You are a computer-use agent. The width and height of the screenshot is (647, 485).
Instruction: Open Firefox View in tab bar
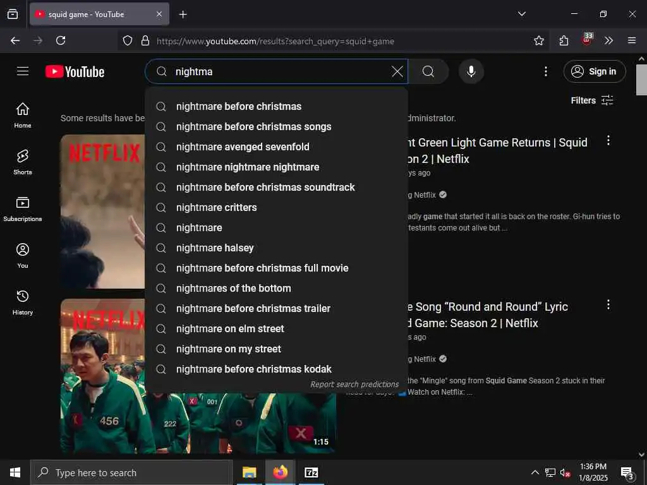click(13, 14)
